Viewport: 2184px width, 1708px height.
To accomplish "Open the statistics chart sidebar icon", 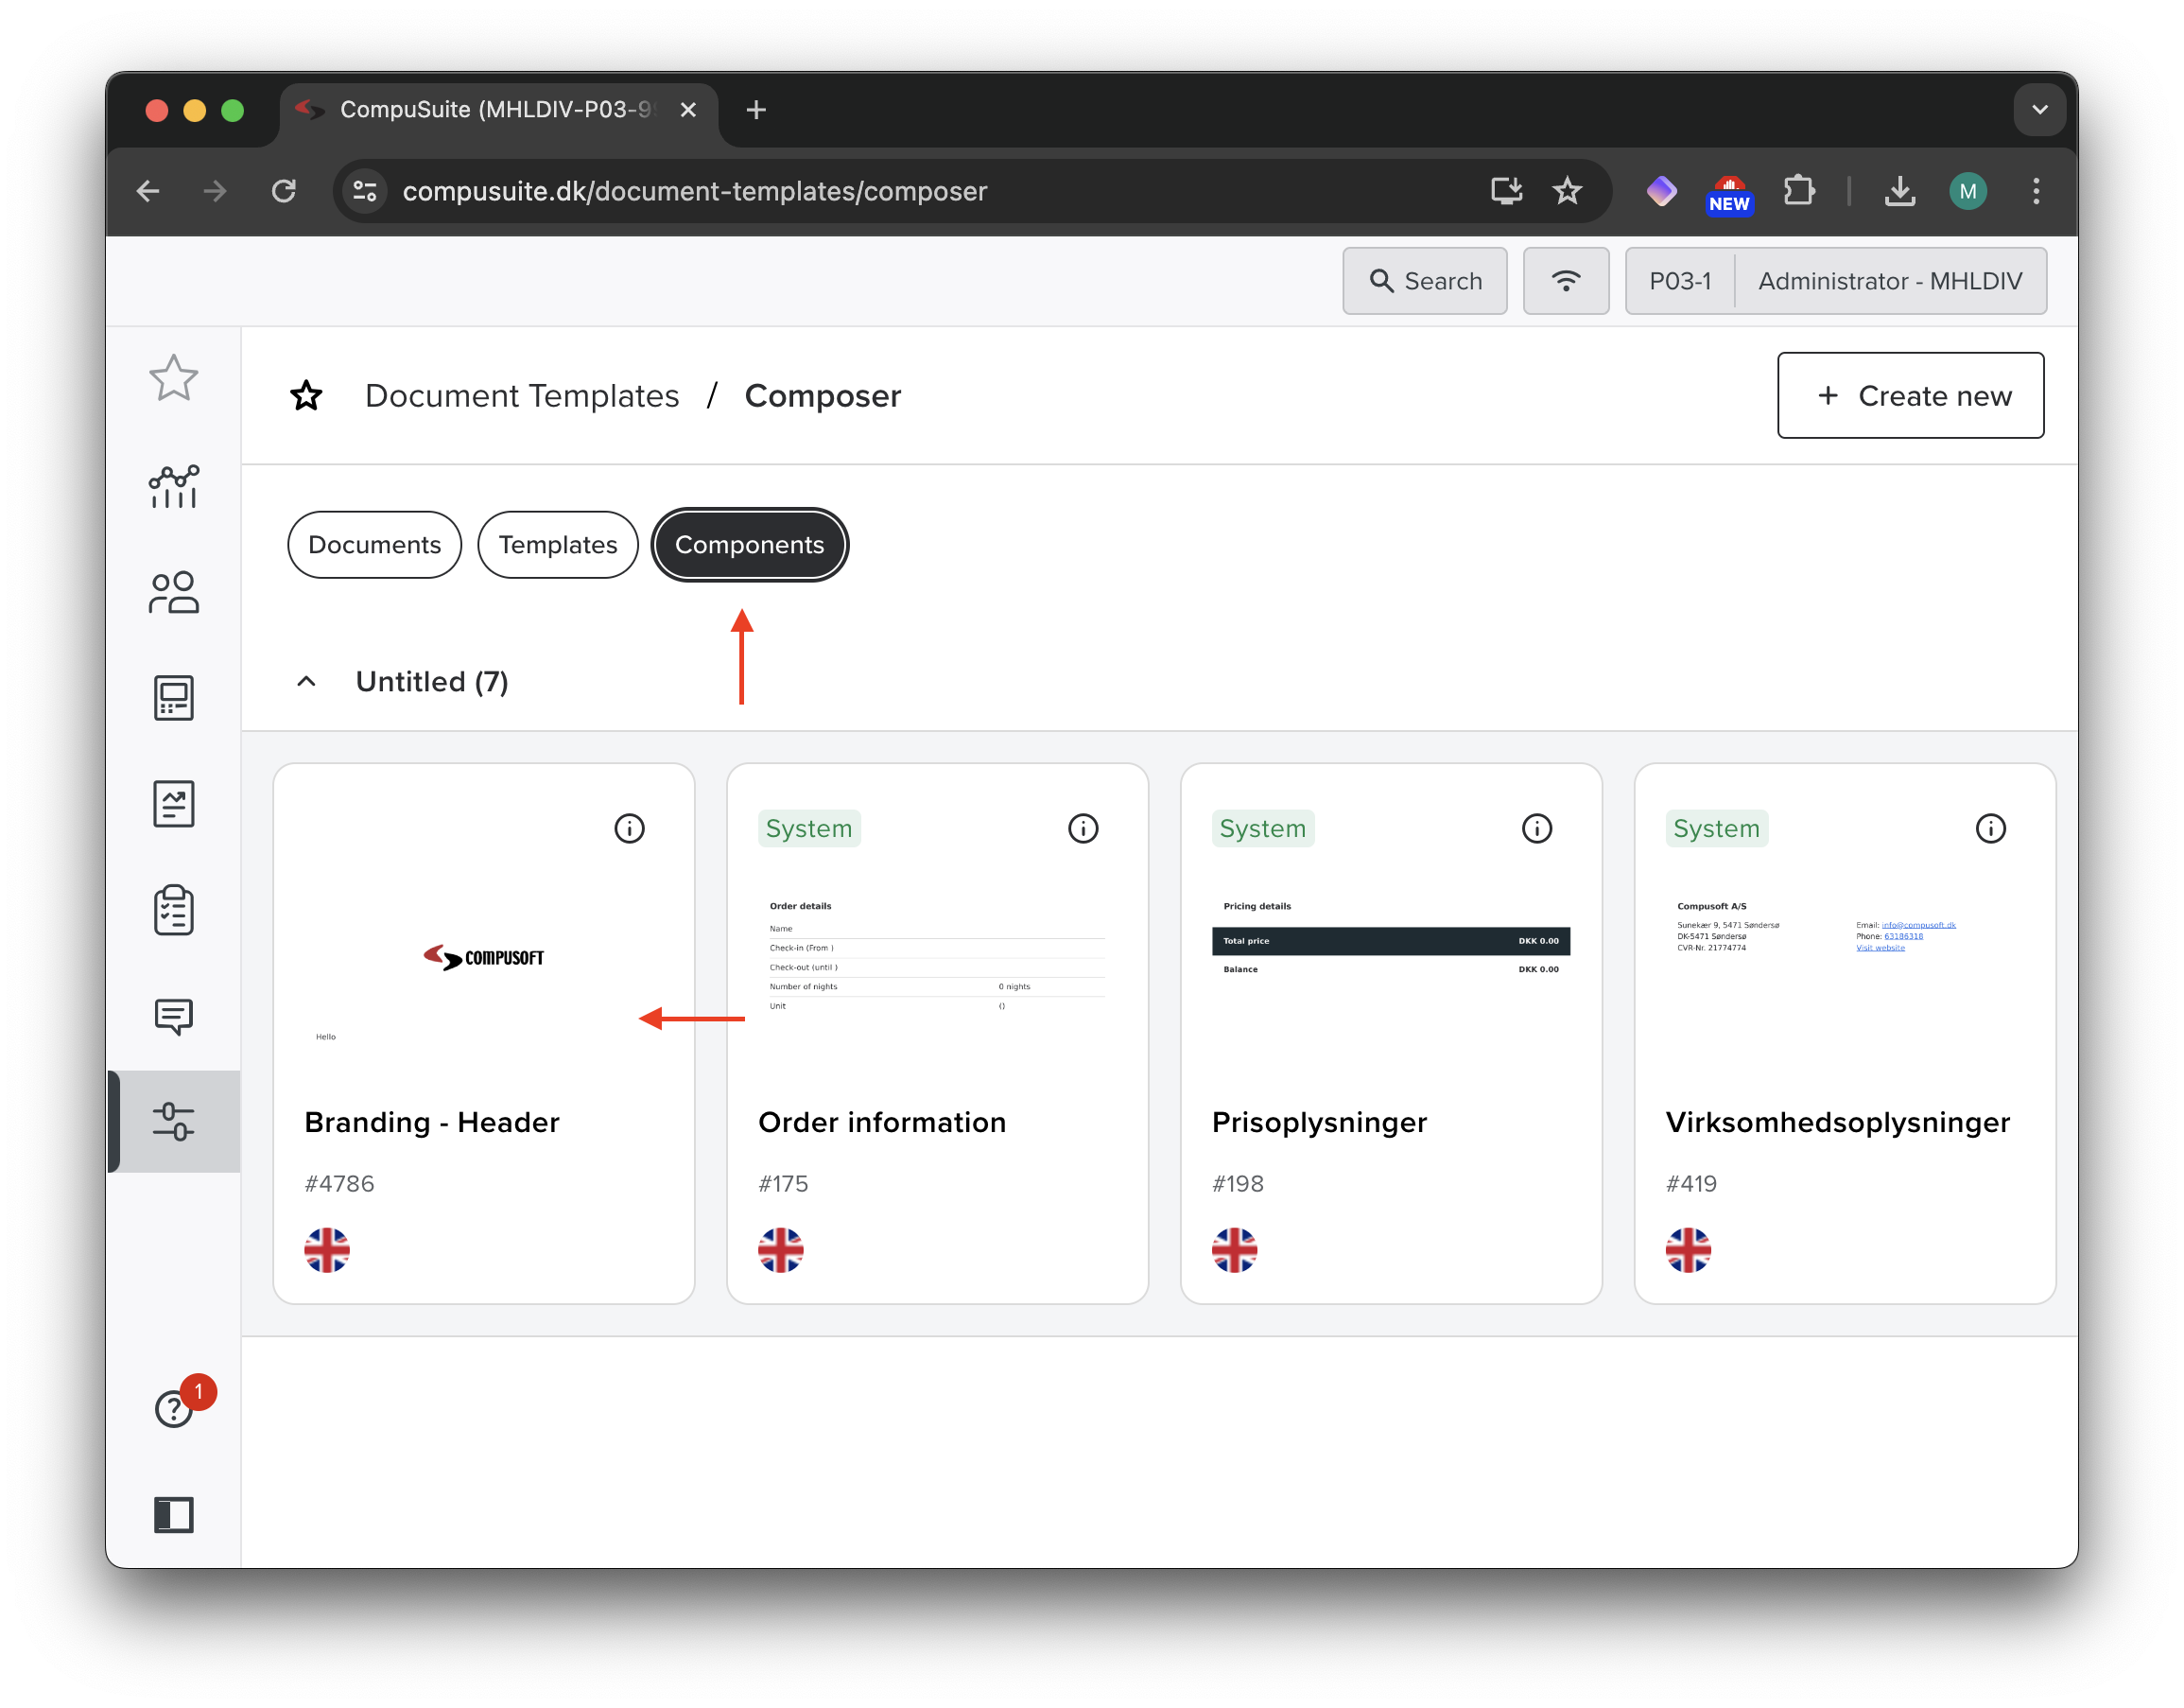I will (x=174, y=487).
